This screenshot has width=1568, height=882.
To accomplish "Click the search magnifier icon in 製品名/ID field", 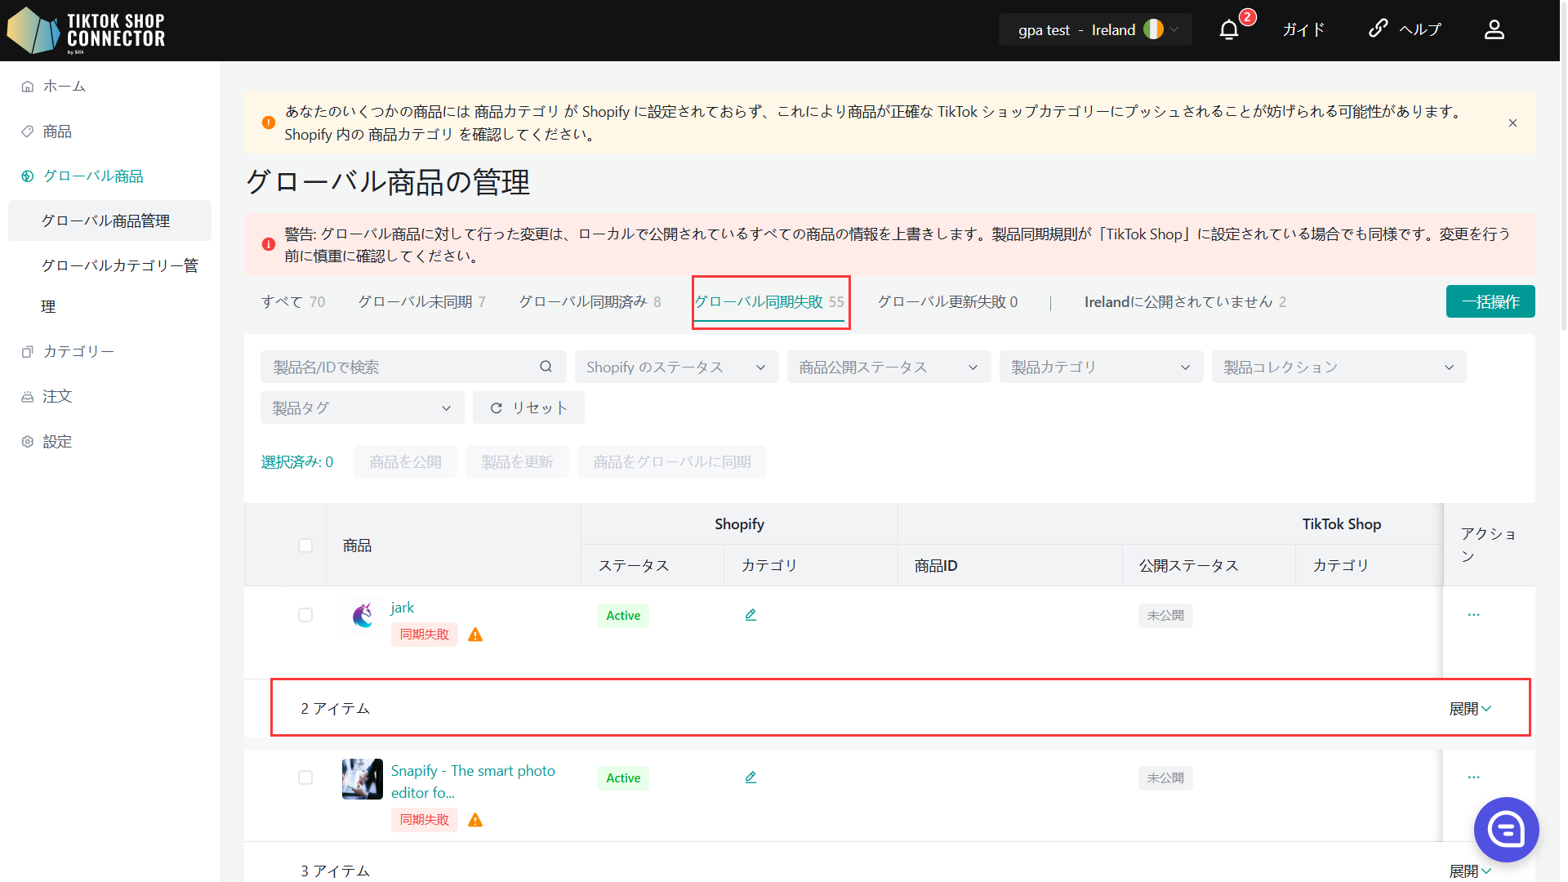I will [x=546, y=367].
